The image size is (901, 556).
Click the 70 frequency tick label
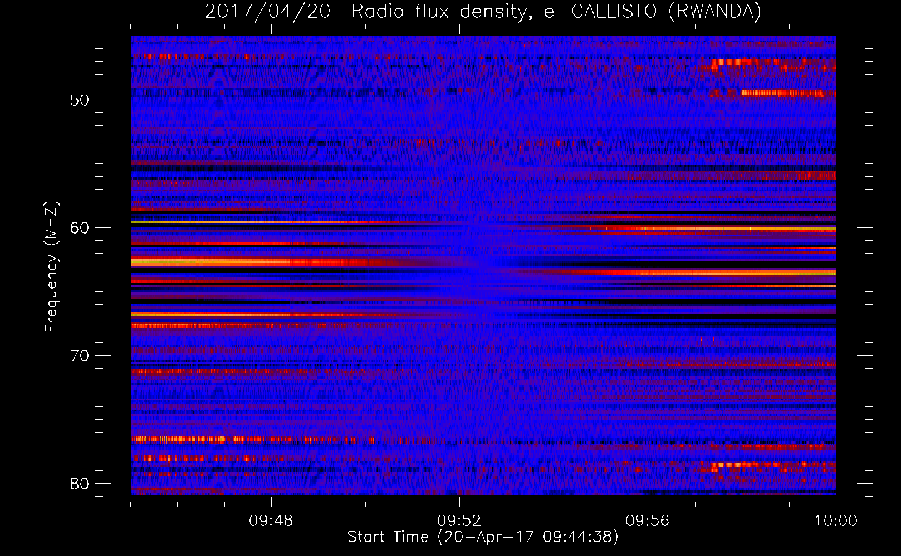[80, 356]
